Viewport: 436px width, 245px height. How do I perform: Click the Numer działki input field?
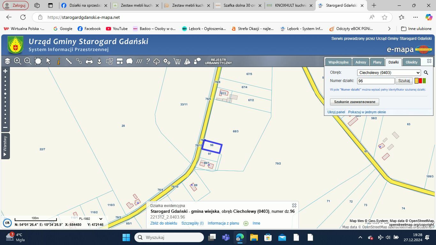376,81
